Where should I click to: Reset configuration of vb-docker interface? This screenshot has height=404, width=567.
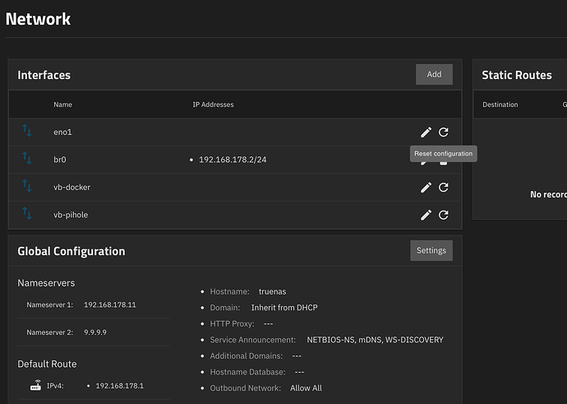444,187
